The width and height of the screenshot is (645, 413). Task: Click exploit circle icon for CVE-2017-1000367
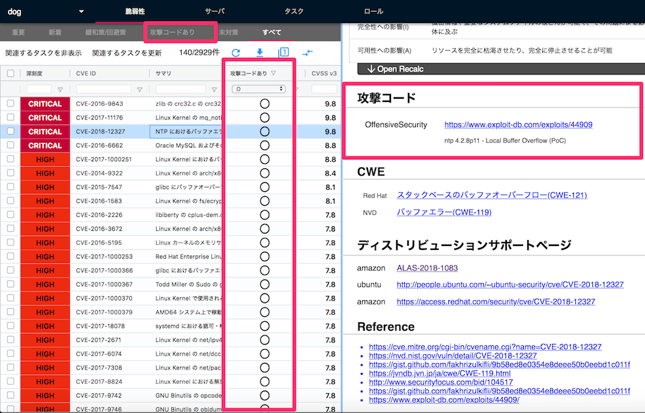[x=265, y=284]
